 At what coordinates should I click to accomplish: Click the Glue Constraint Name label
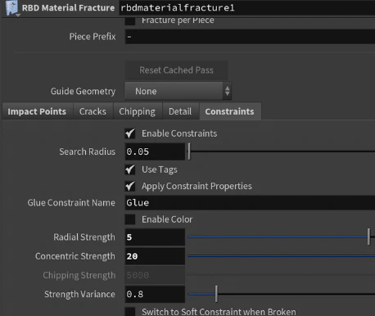pyautogui.click(x=71, y=202)
